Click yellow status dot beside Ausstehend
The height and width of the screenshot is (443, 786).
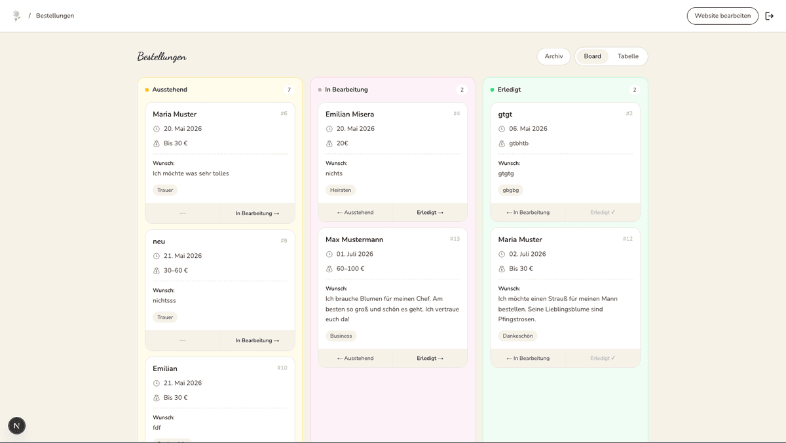(x=147, y=90)
